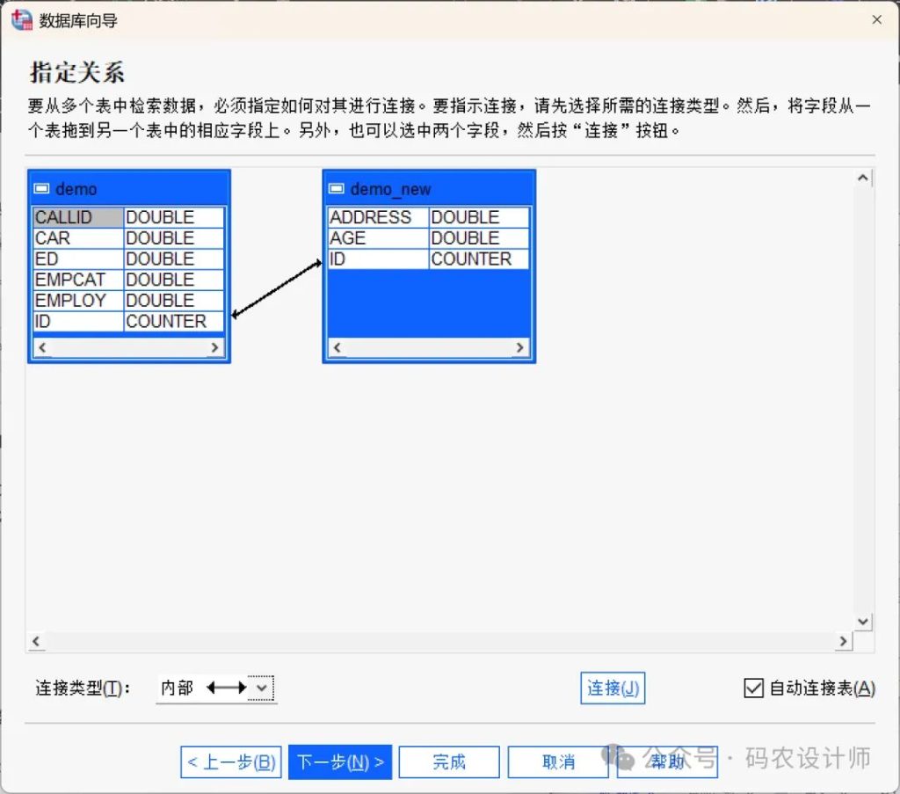Click the 连接(J) button

pyautogui.click(x=613, y=688)
